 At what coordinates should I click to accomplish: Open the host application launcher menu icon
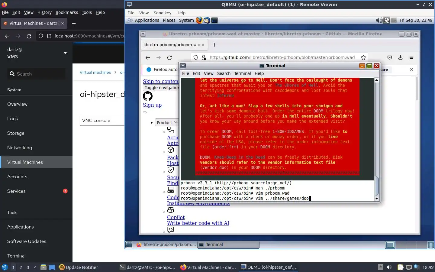5,267
